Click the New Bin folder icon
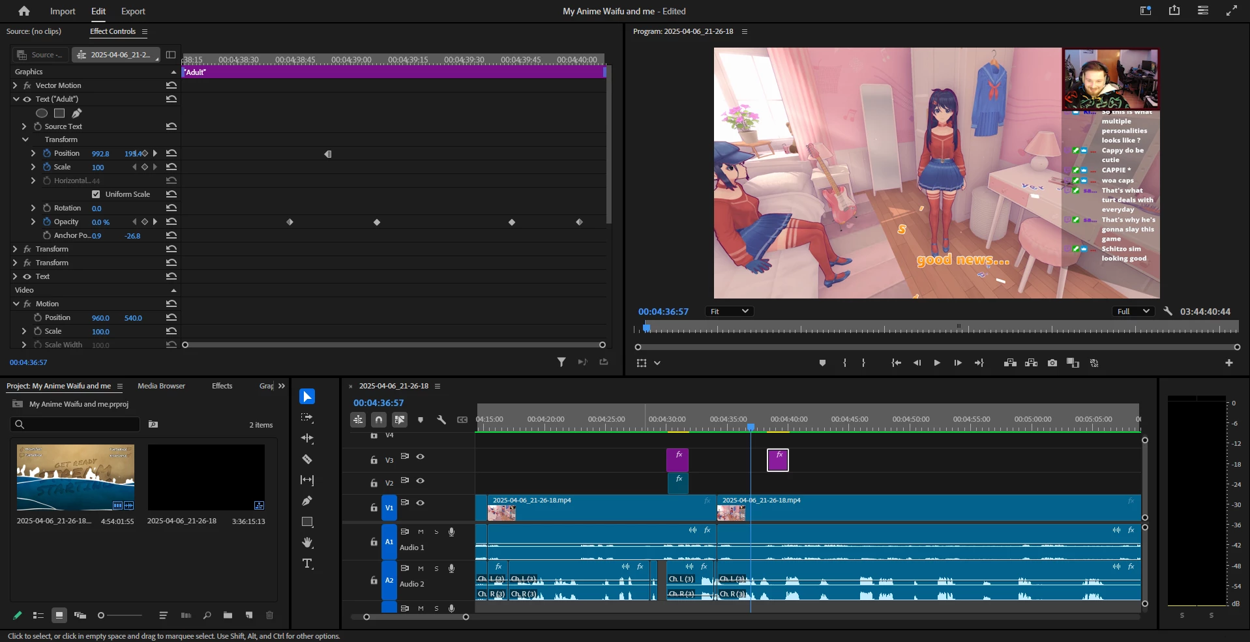The width and height of the screenshot is (1250, 642). 228,615
